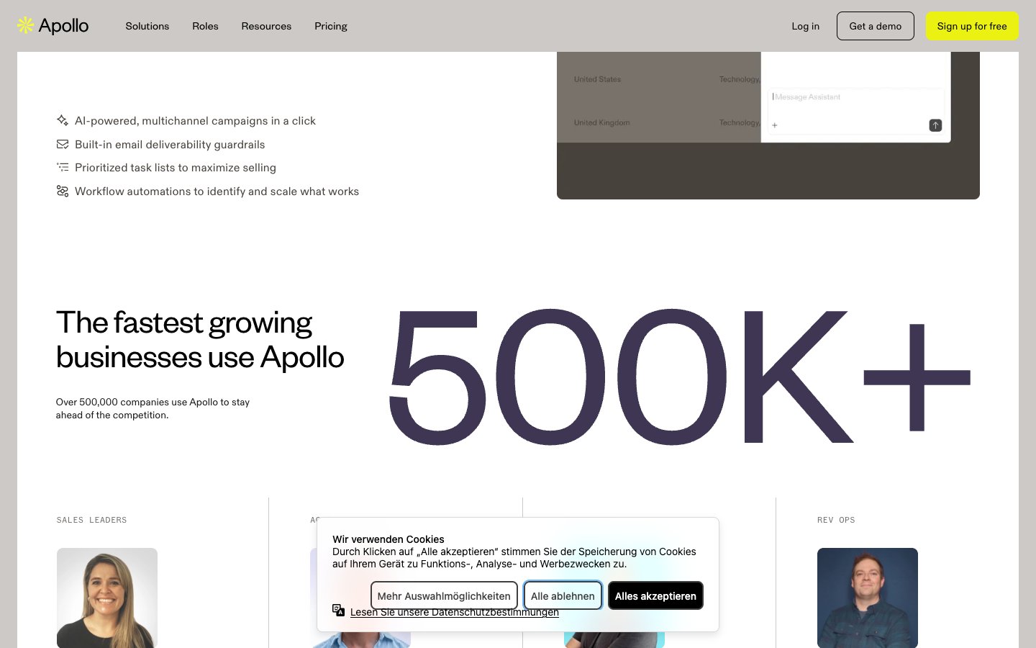
Task: Click the workflow automations icon
Action: (x=63, y=192)
